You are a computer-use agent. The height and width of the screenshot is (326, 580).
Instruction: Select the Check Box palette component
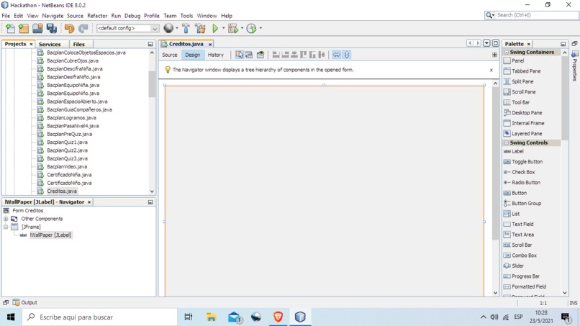click(523, 172)
